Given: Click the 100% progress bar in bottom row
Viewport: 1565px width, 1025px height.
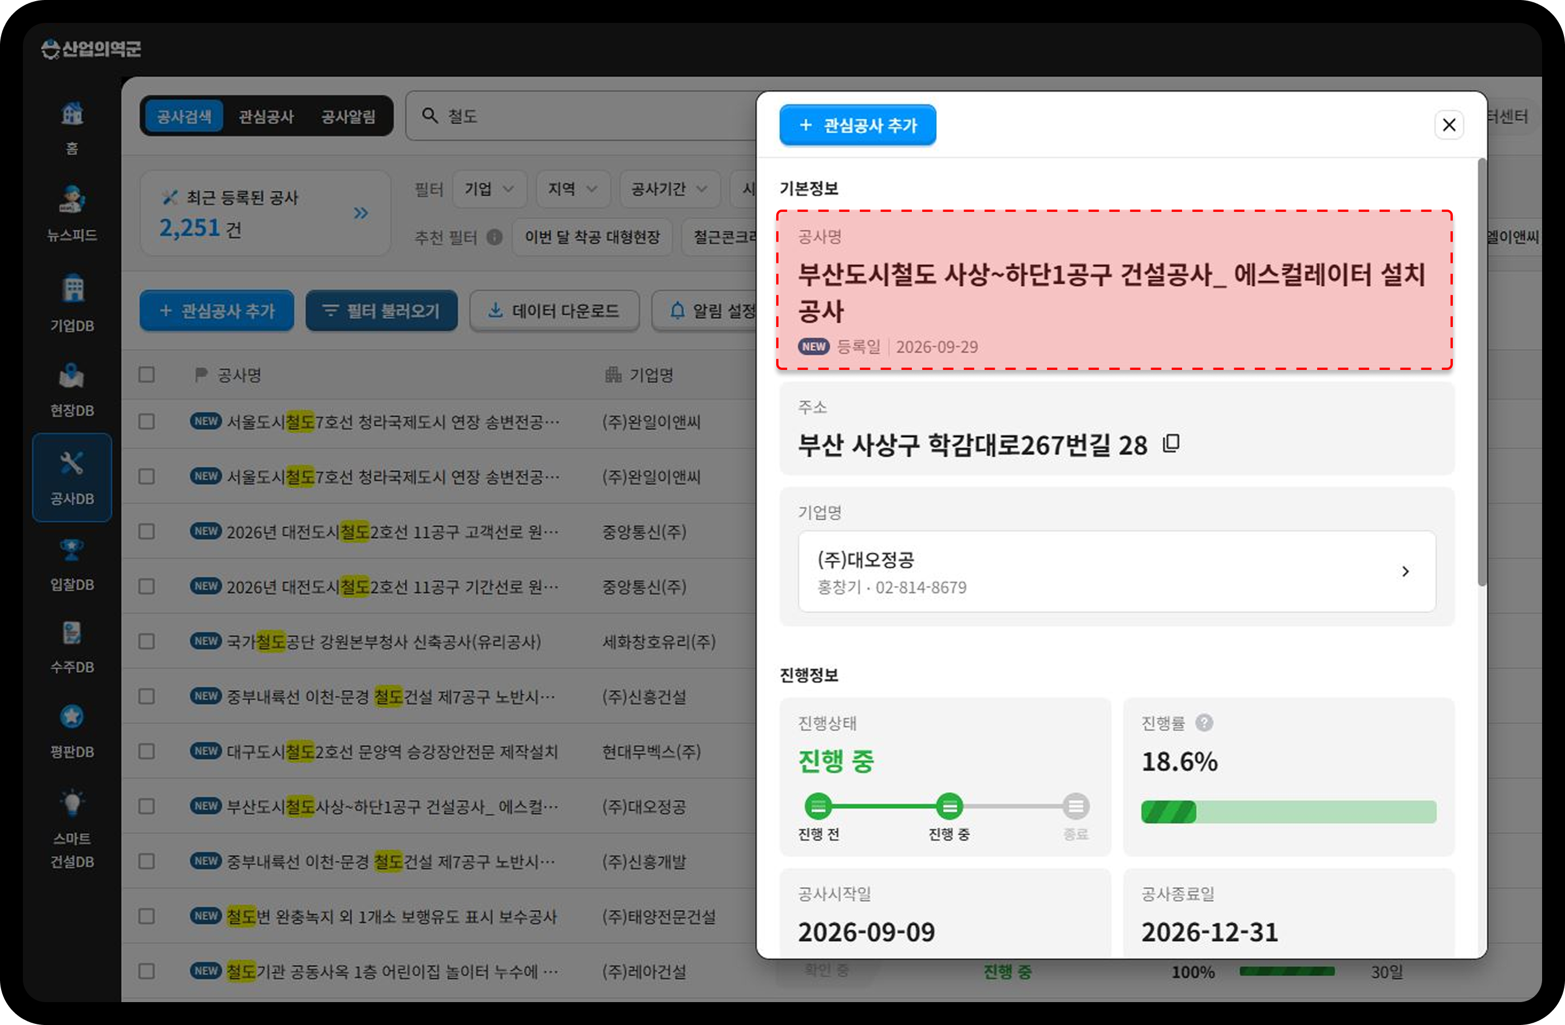Looking at the screenshot, I should pyautogui.click(x=1287, y=971).
